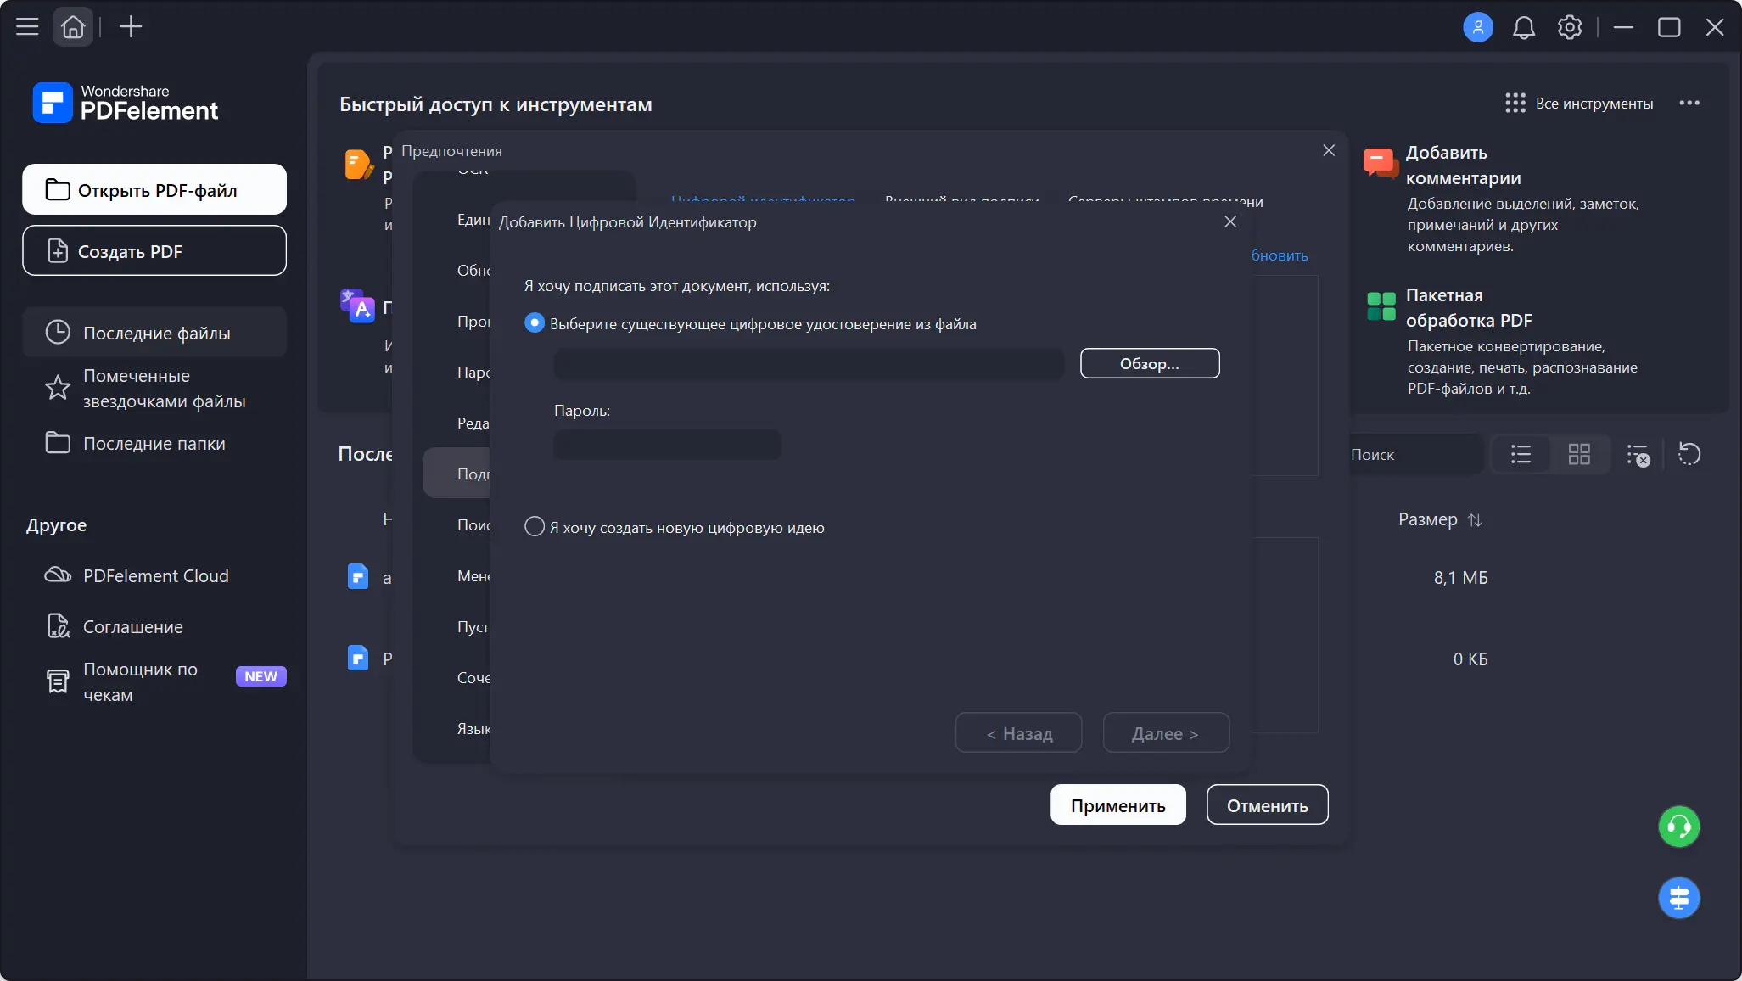Click the Обзор... browse button
Screen dimensions: 1742x981
1149,363
